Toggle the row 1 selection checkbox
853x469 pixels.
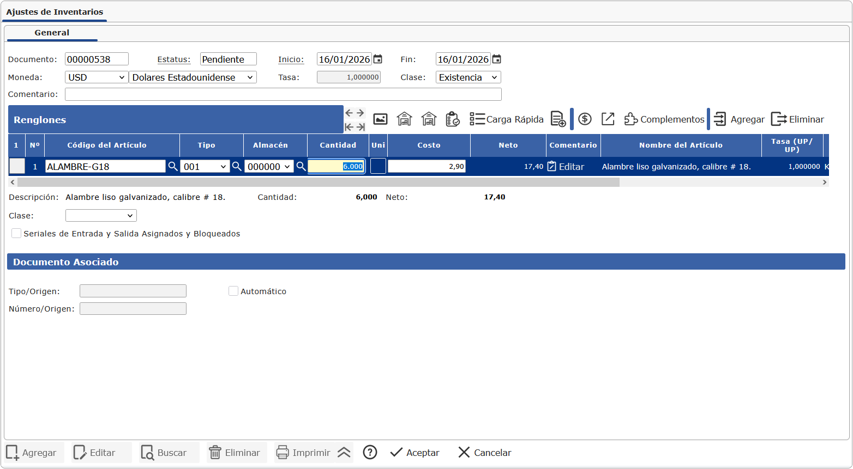coord(17,167)
